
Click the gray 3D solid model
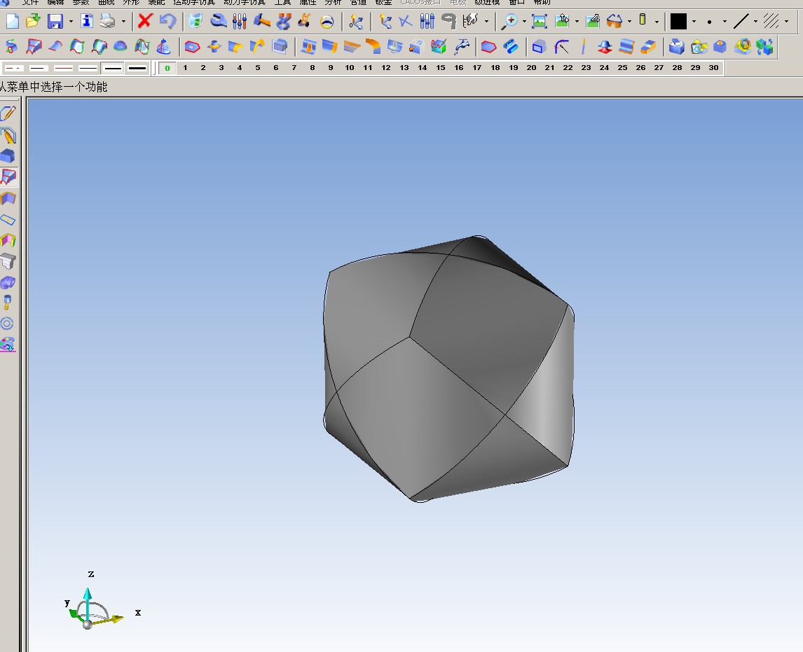(448, 368)
